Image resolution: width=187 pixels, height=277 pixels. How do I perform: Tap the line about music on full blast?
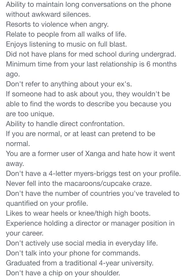coord(66,44)
